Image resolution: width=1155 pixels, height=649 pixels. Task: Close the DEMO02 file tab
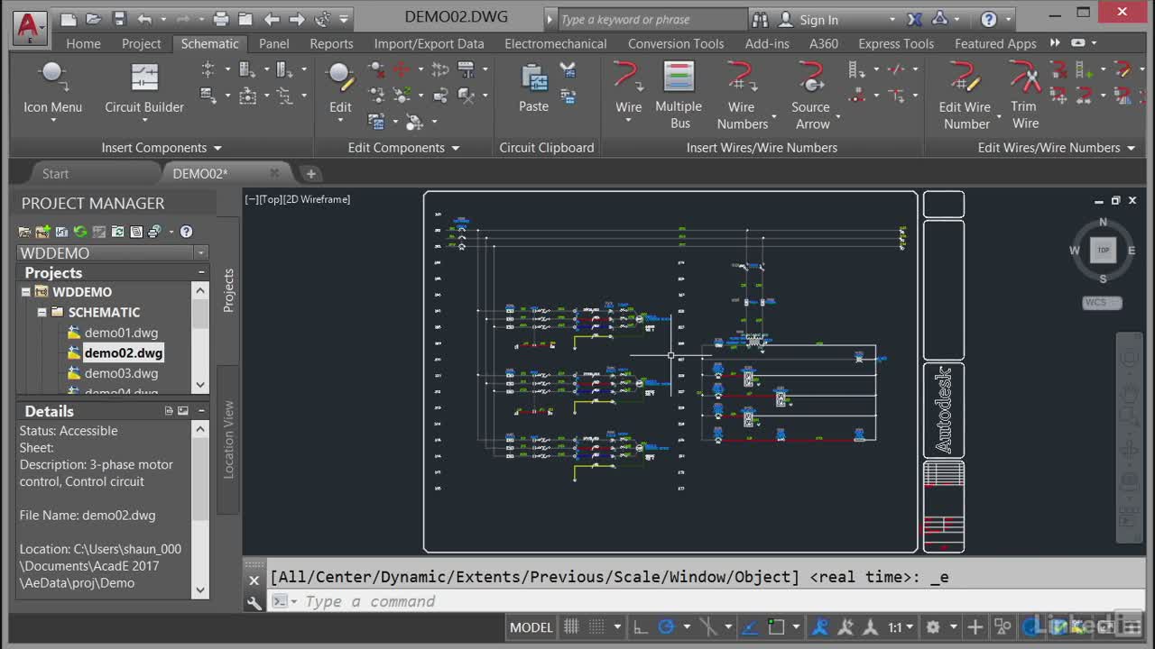tap(274, 173)
